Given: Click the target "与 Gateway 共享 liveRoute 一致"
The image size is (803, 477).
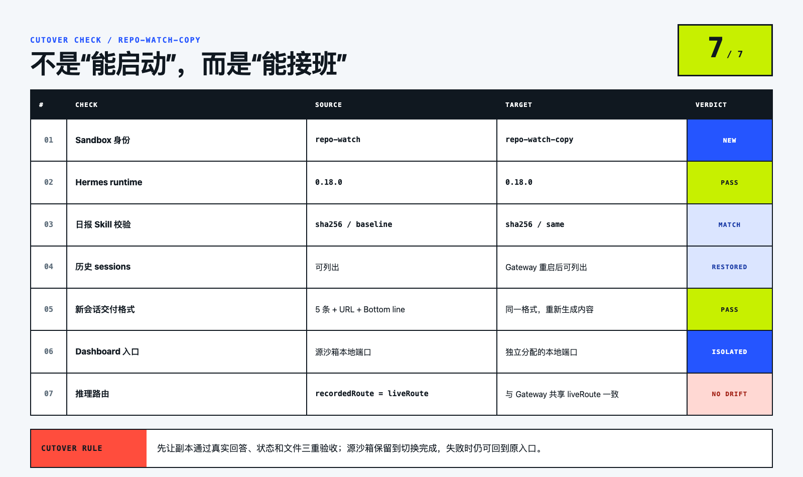Looking at the screenshot, I should click(562, 394).
